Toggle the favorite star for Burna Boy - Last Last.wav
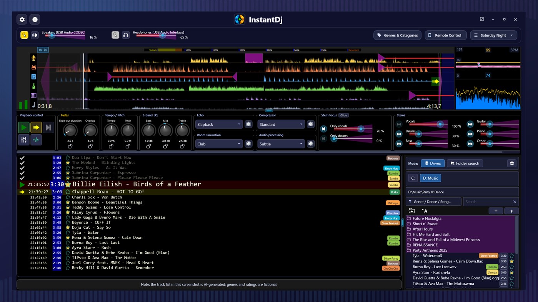 [x=511, y=267]
